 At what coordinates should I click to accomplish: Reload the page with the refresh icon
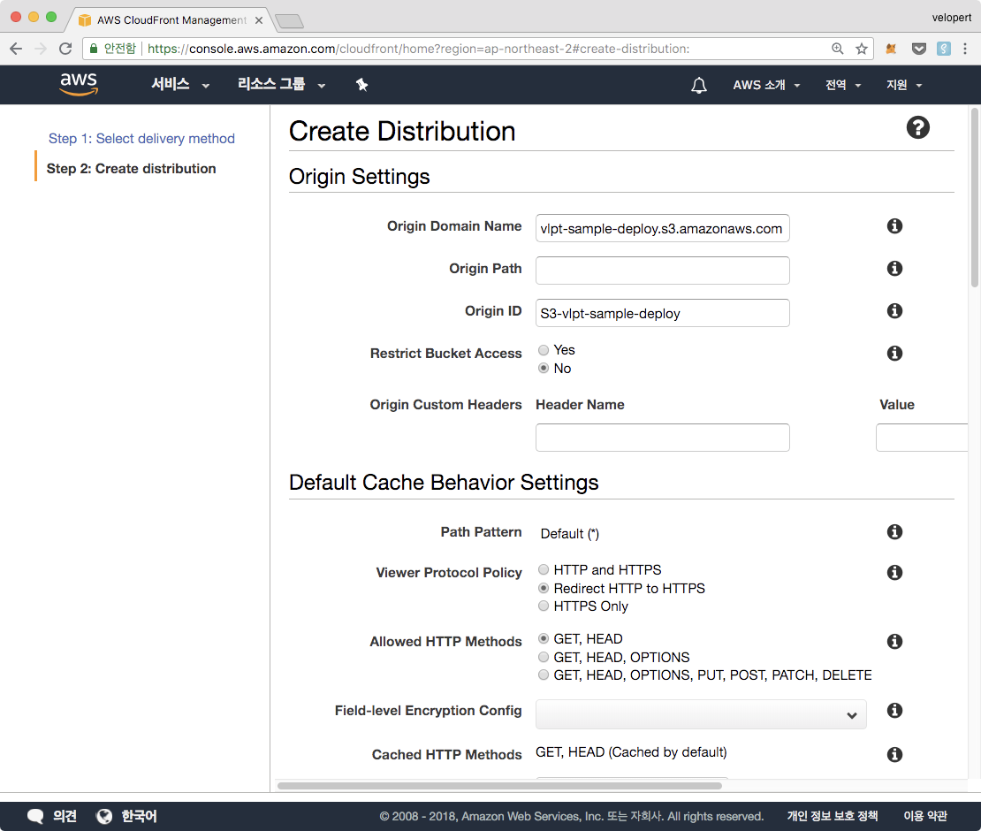(65, 49)
